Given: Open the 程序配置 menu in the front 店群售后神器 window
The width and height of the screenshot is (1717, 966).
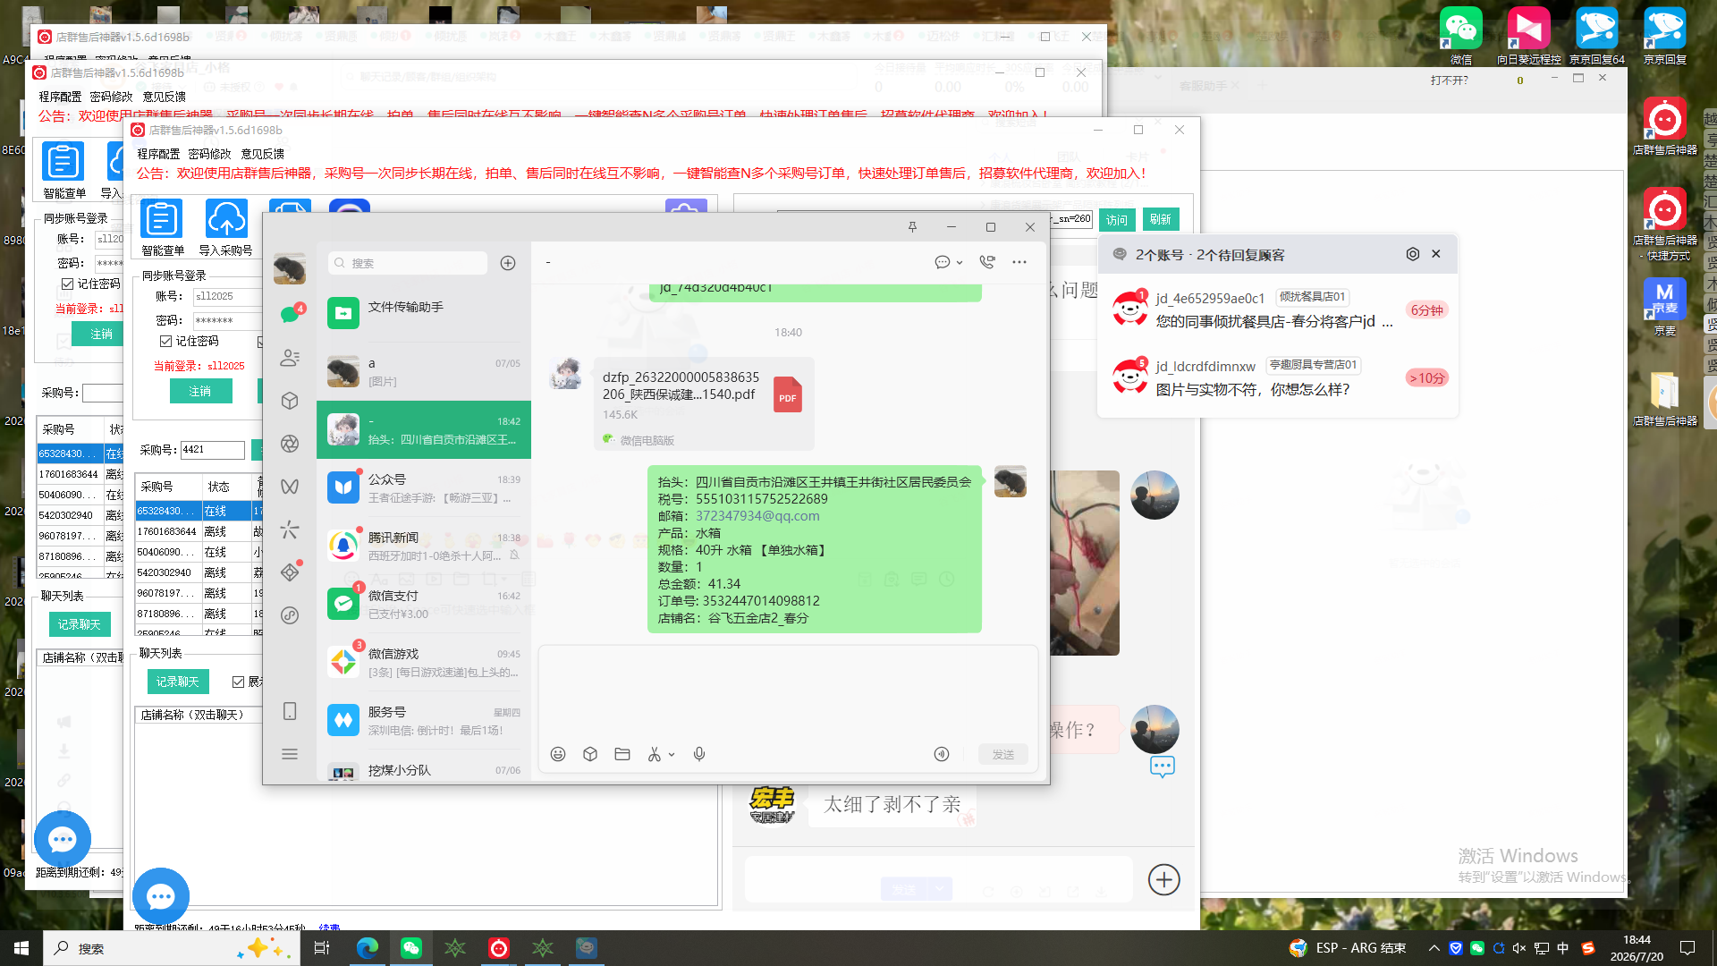Looking at the screenshot, I should (158, 154).
